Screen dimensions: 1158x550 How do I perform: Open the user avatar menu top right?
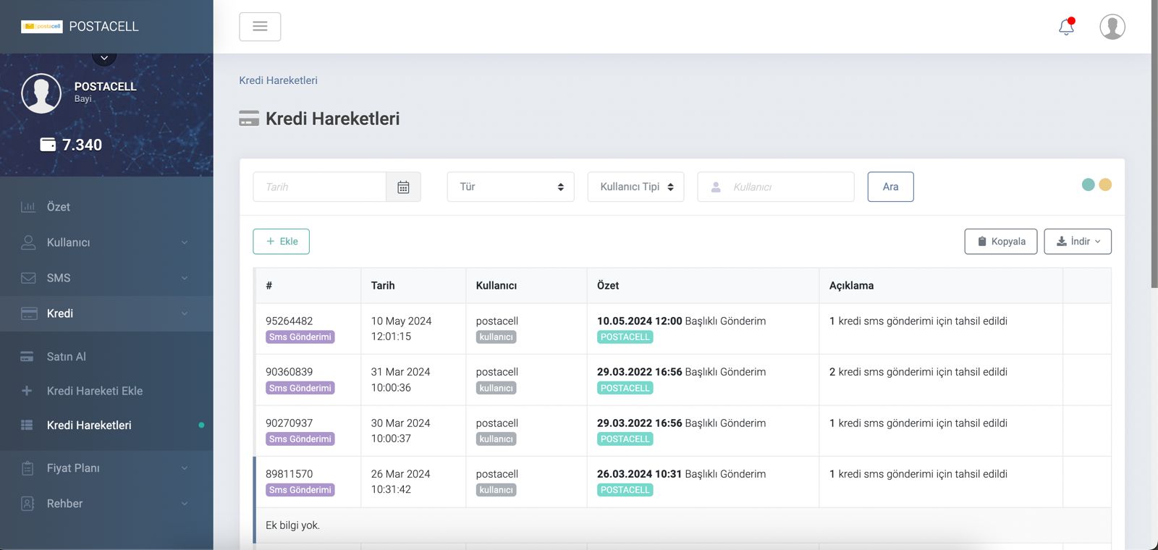1112,27
